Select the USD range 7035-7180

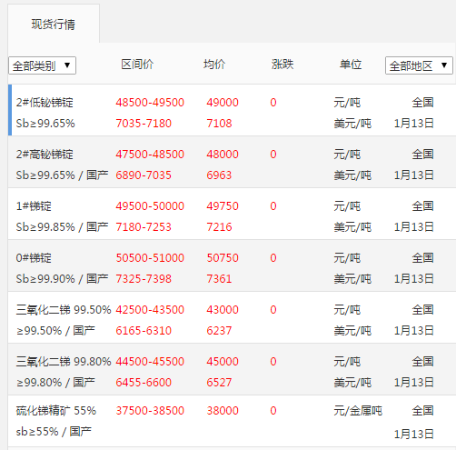[x=144, y=124]
